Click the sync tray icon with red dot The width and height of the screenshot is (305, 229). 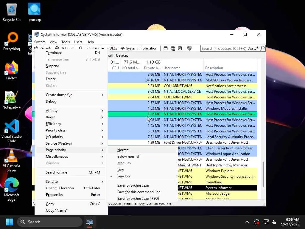pyautogui.click(x=256, y=222)
